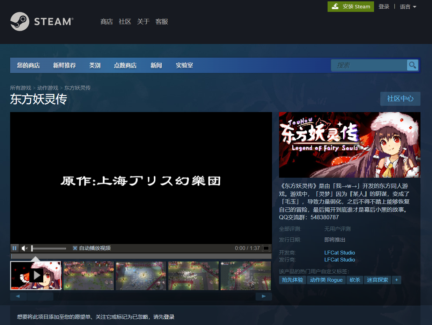The image size is (432, 325).
Task: Unmute the video player audio
Action: pos(24,248)
